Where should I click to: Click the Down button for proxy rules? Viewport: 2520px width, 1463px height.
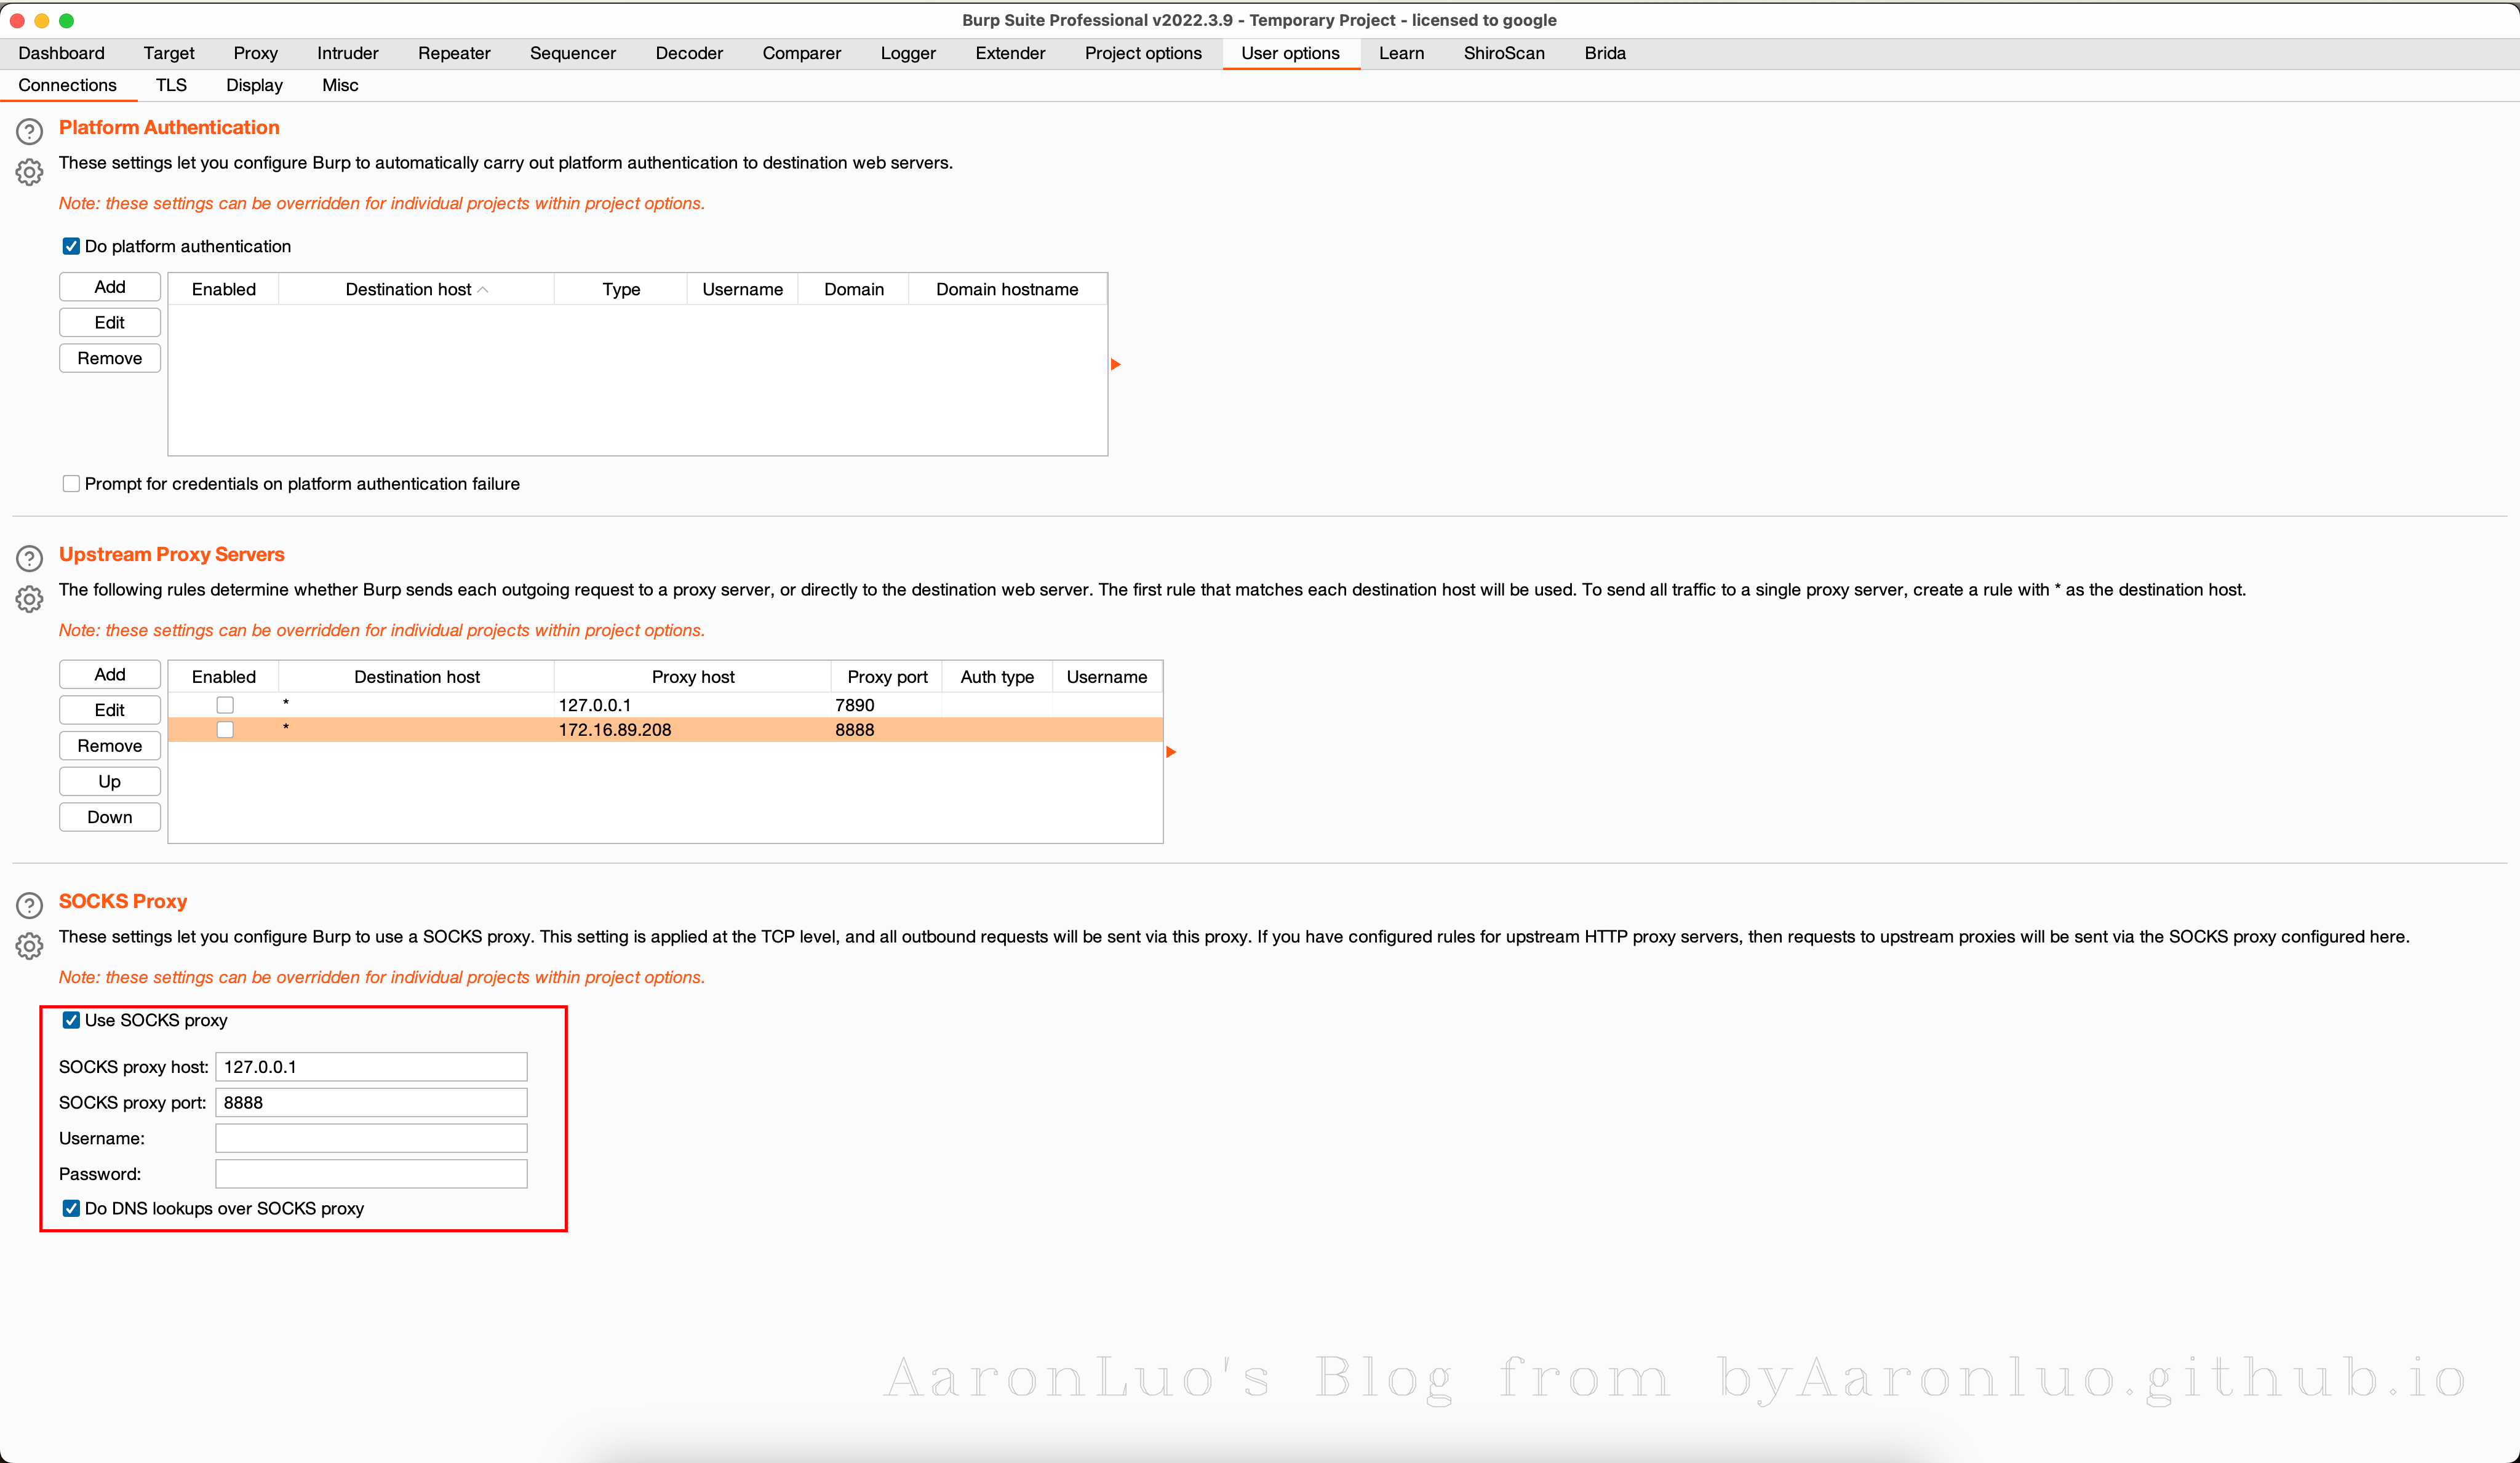[x=109, y=817]
